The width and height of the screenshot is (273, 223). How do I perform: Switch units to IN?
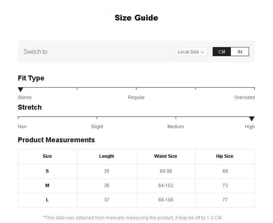click(x=240, y=52)
